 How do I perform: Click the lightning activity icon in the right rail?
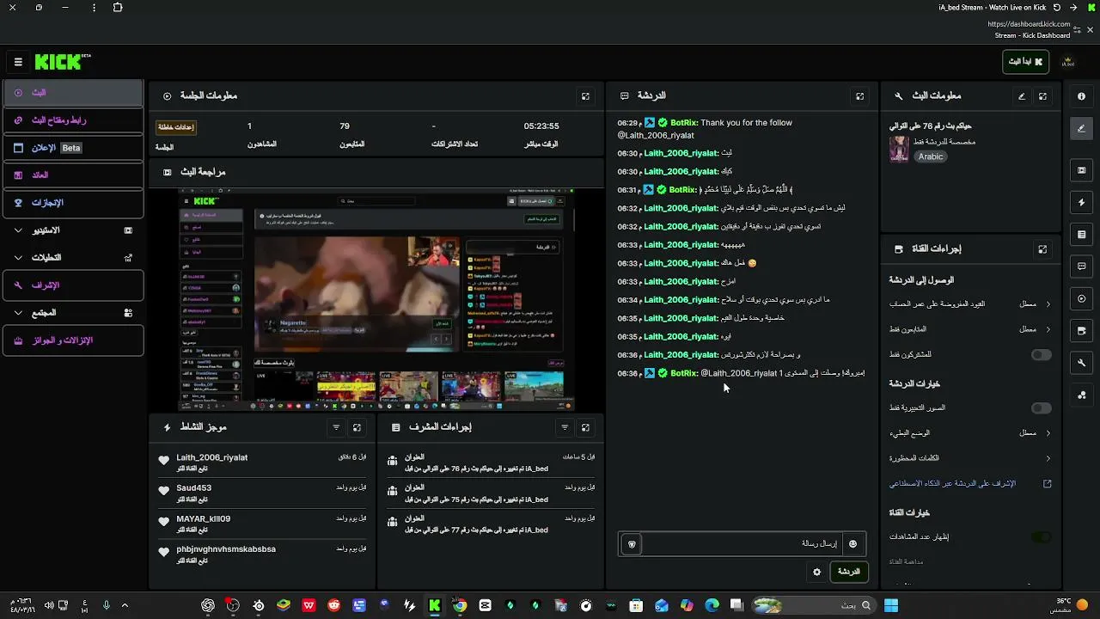[x=1081, y=202]
